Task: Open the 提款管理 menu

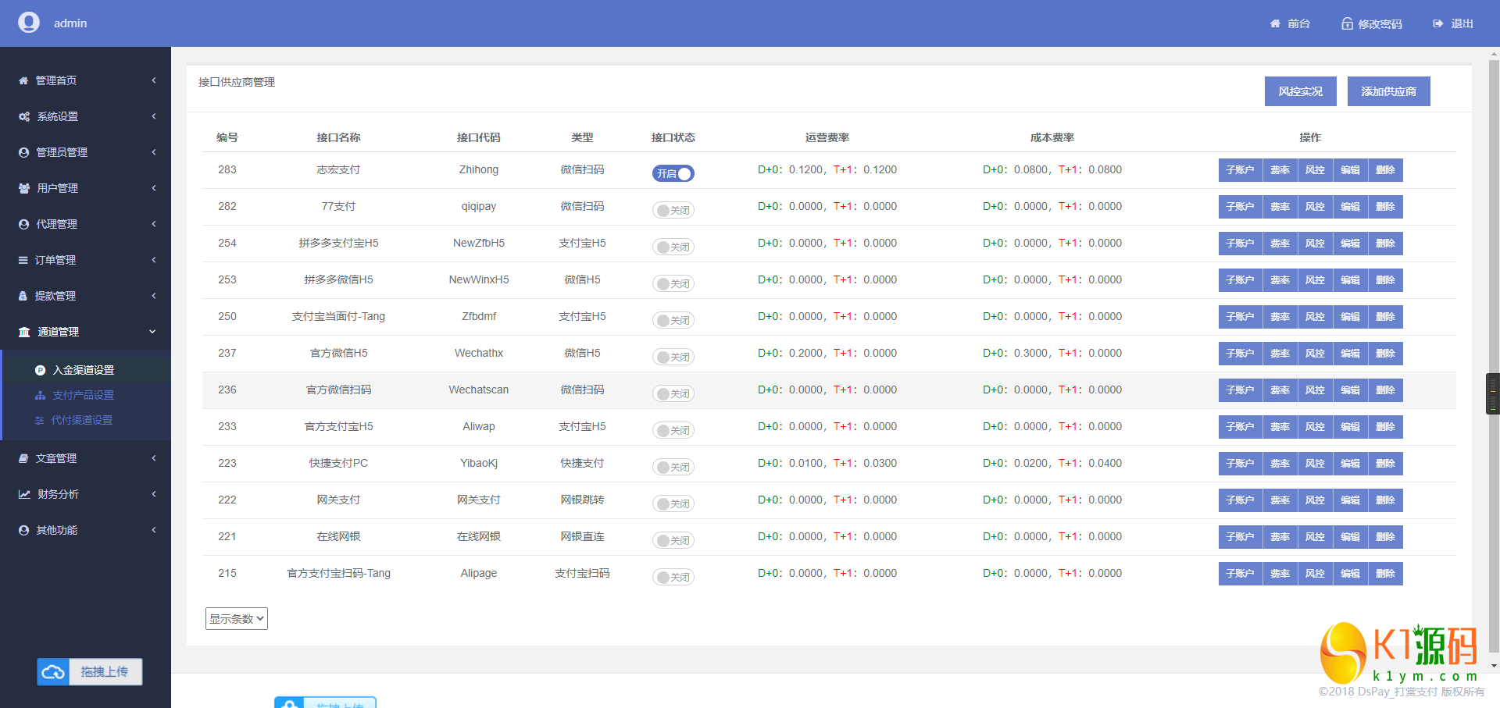Action: click(x=85, y=296)
